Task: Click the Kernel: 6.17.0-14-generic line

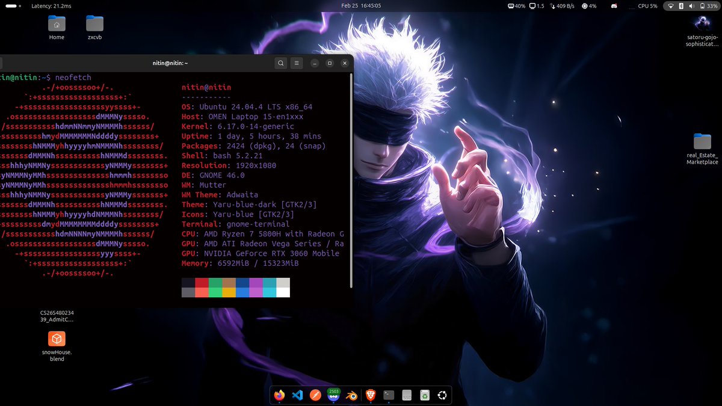Action: point(238,126)
